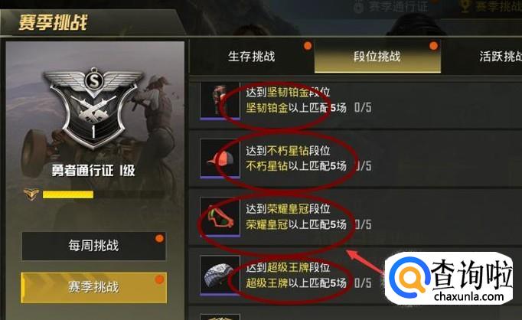Select the 段位挑战 tab
This screenshot has width=522, height=320.
tap(377, 57)
